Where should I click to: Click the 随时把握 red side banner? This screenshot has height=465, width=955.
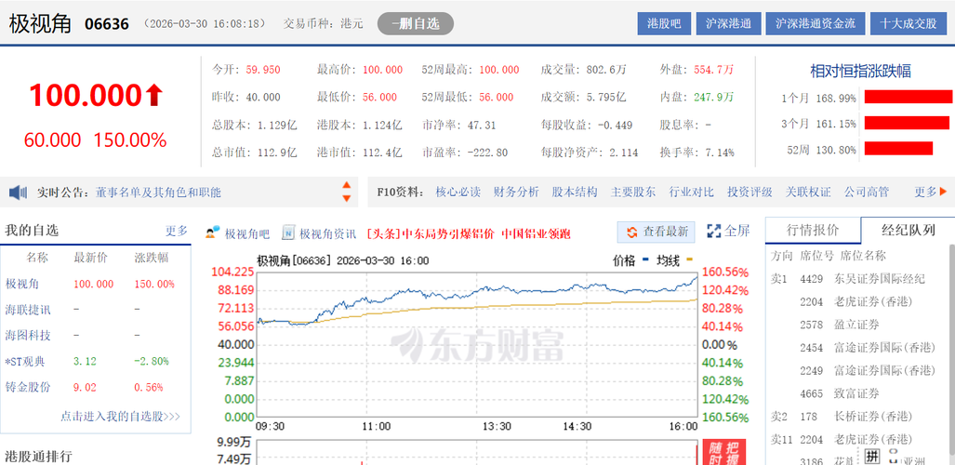pos(724,452)
